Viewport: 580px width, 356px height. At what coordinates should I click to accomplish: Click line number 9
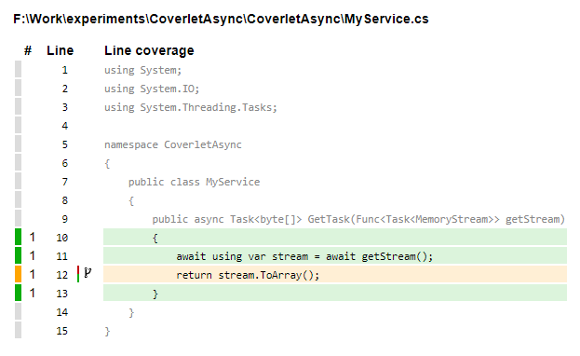point(65,219)
